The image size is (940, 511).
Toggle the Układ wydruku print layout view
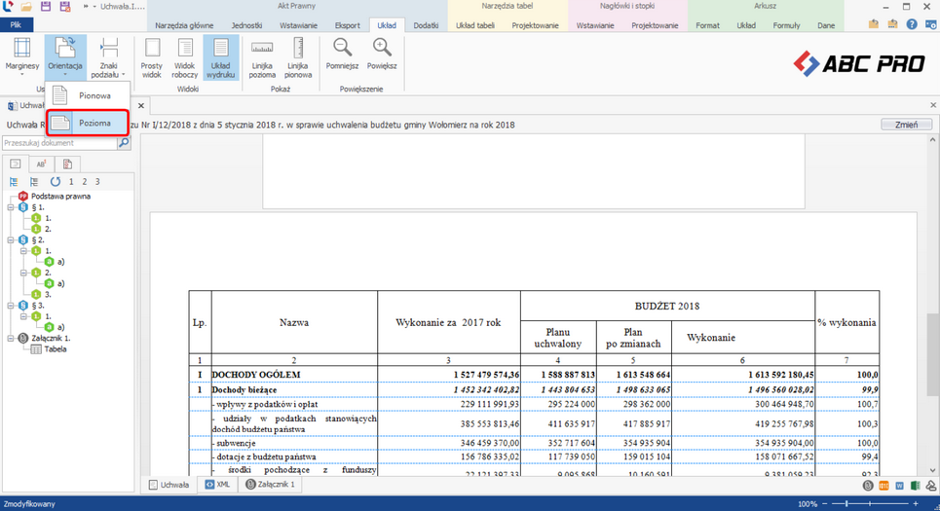[x=221, y=56]
